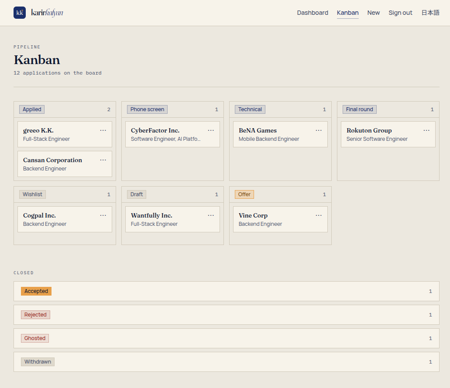Click the Draft column label
450x388 pixels.
137,194
